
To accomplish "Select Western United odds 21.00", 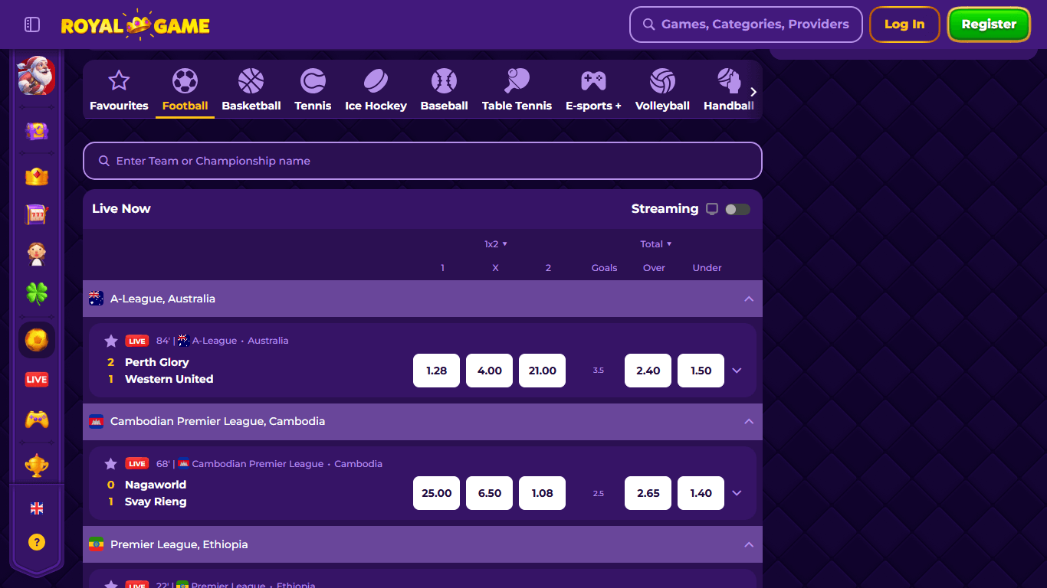I will point(542,371).
